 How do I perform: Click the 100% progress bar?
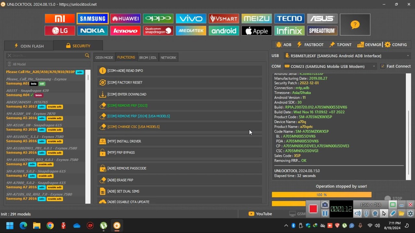(x=321, y=195)
